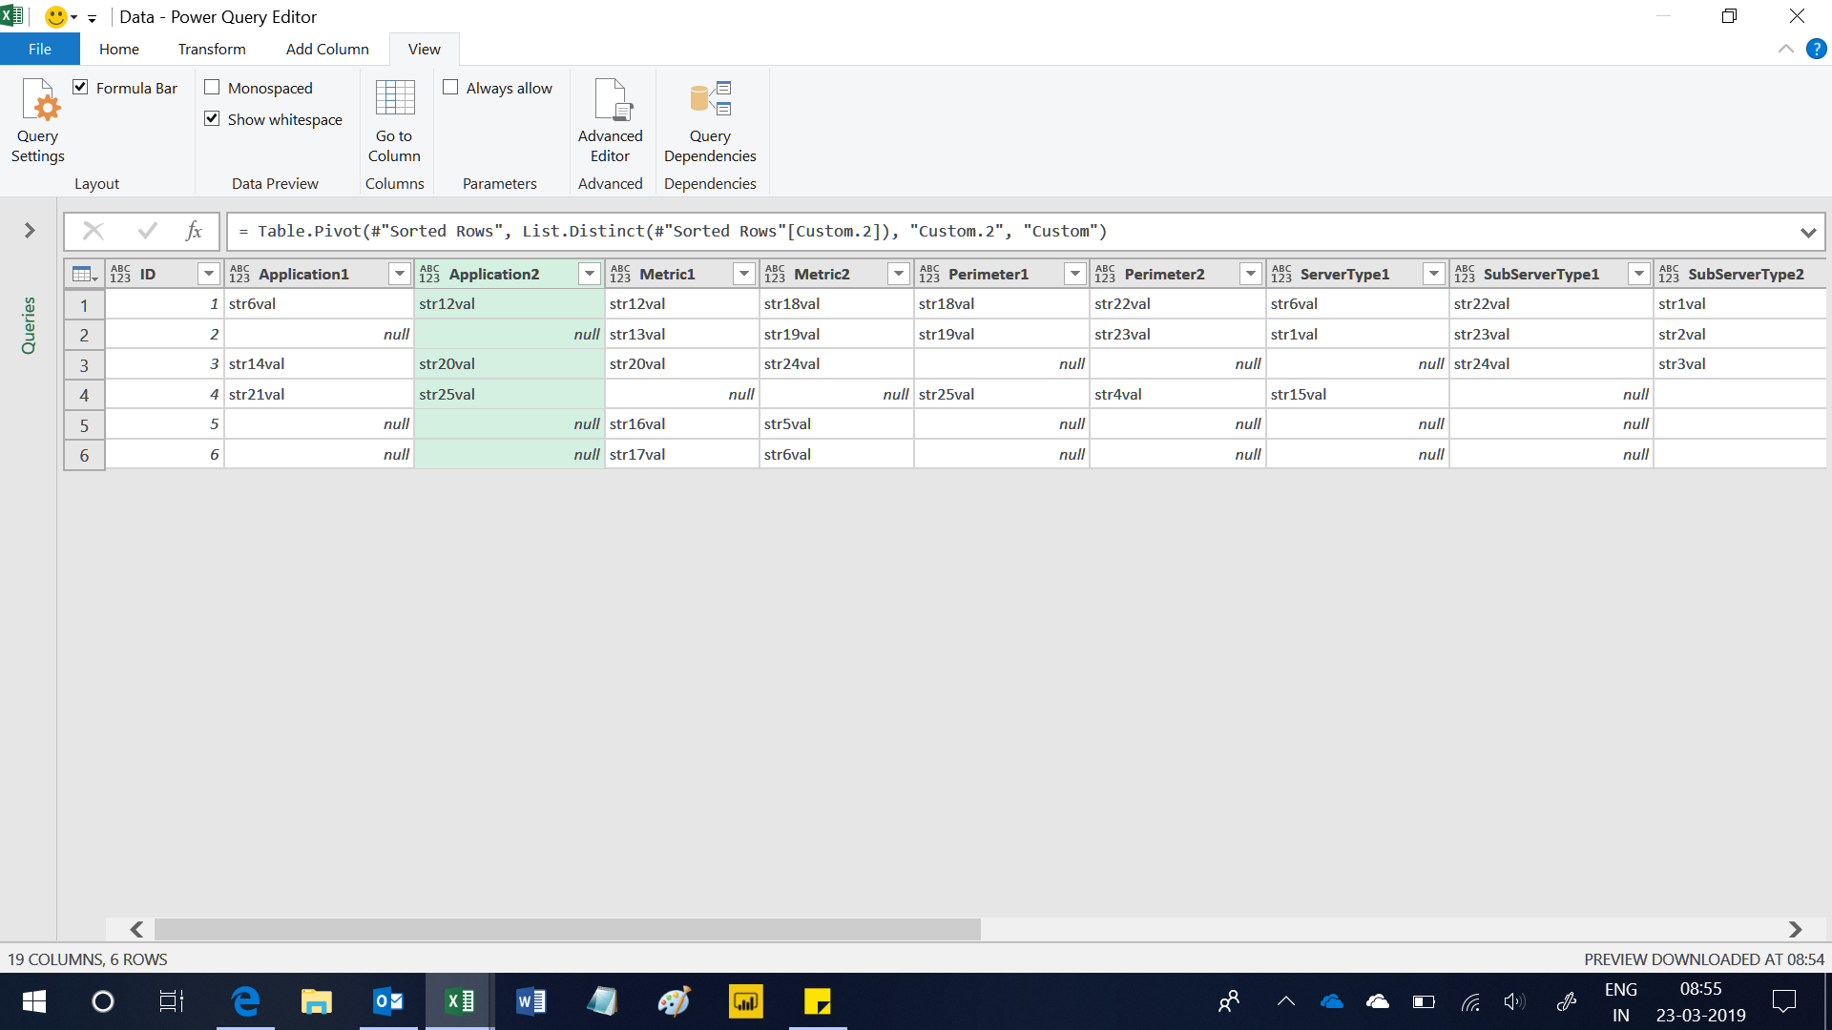This screenshot has height=1030, width=1832.
Task: Switch to the Home tab
Action: [119, 49]
